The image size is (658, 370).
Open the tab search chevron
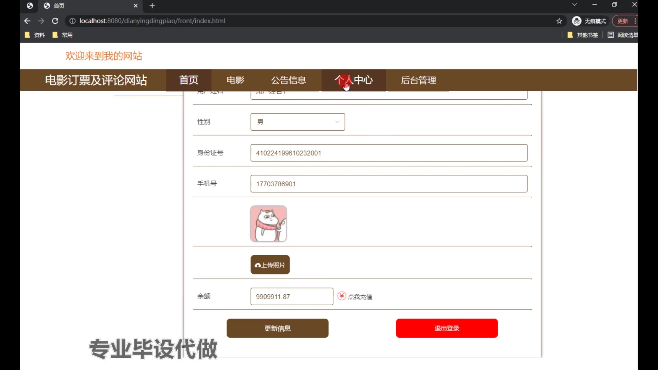pyautogui.click(x=574, y=5)
